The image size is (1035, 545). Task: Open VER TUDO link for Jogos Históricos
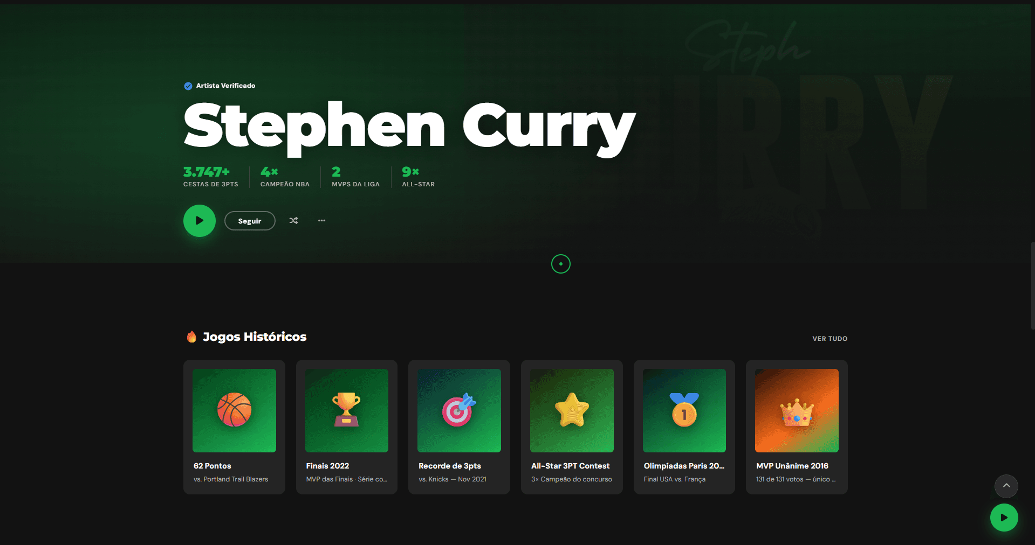click(x=830, y=339)
